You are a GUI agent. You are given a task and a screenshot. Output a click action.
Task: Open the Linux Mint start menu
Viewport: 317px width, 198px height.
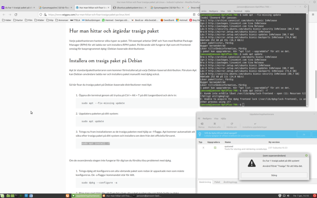point(2,196)
